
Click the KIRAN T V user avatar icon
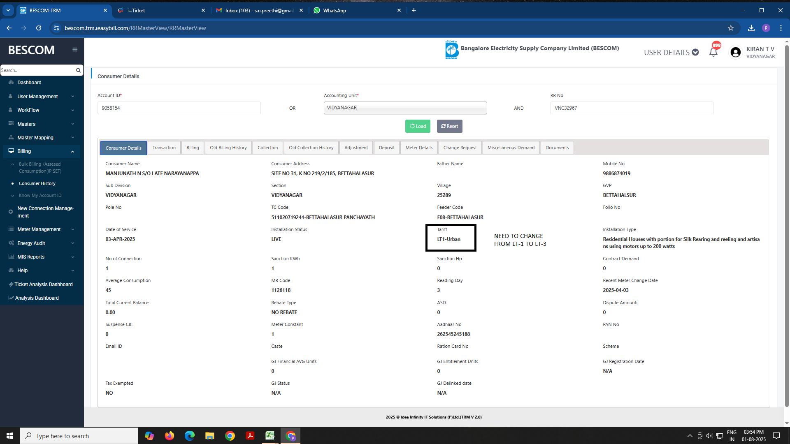(735, 52)
